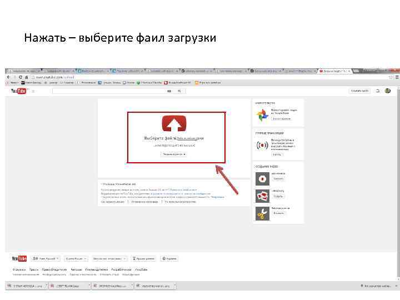Click the YouTube logo in the header
Image resolution: width=400 pixels, height=300 pixels.
pos(18,91)
